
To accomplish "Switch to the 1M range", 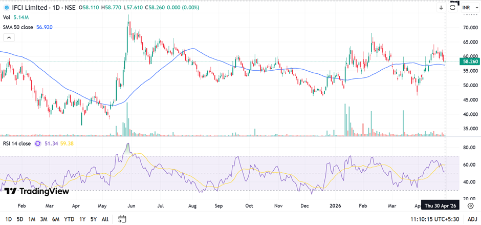I will tap(32, 219).
